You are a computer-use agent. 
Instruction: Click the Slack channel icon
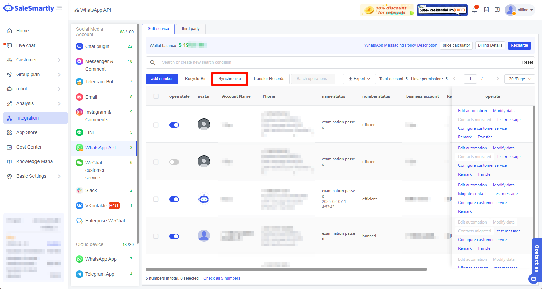(x=79, y=190)
